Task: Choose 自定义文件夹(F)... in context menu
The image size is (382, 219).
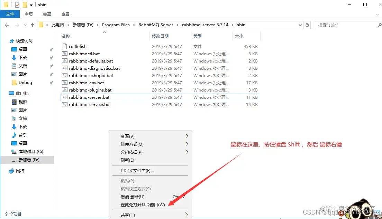Action: pos(150,171)
